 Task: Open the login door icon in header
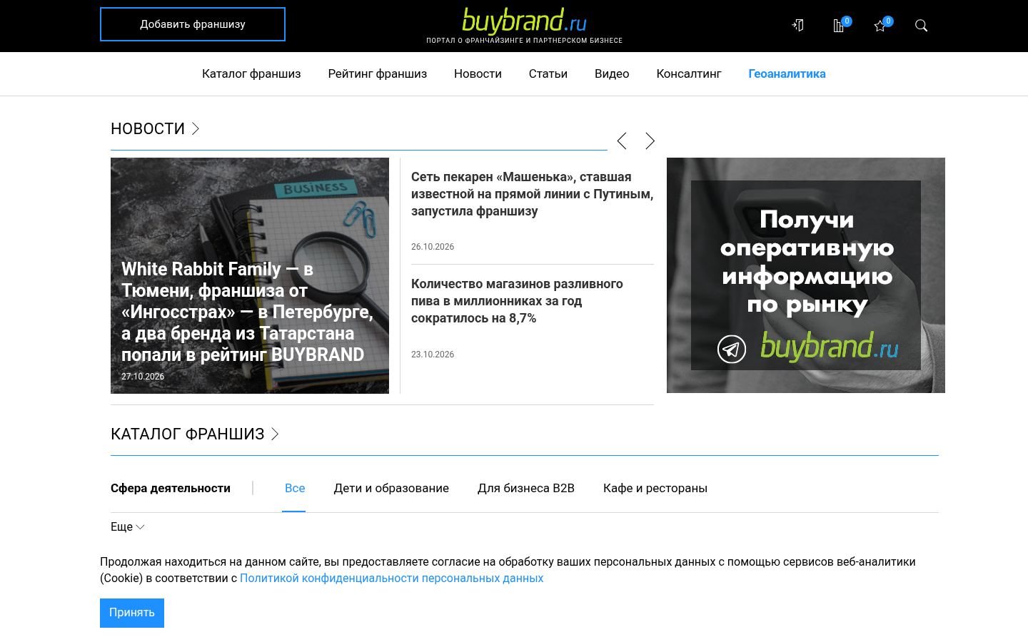[798, 26]
